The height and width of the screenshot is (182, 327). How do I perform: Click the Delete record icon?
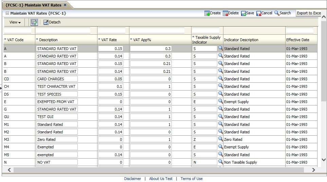225,13
